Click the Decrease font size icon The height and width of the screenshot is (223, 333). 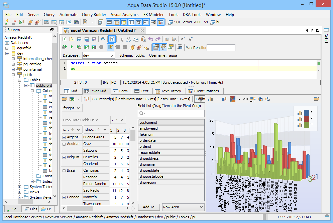coord(183,39)
